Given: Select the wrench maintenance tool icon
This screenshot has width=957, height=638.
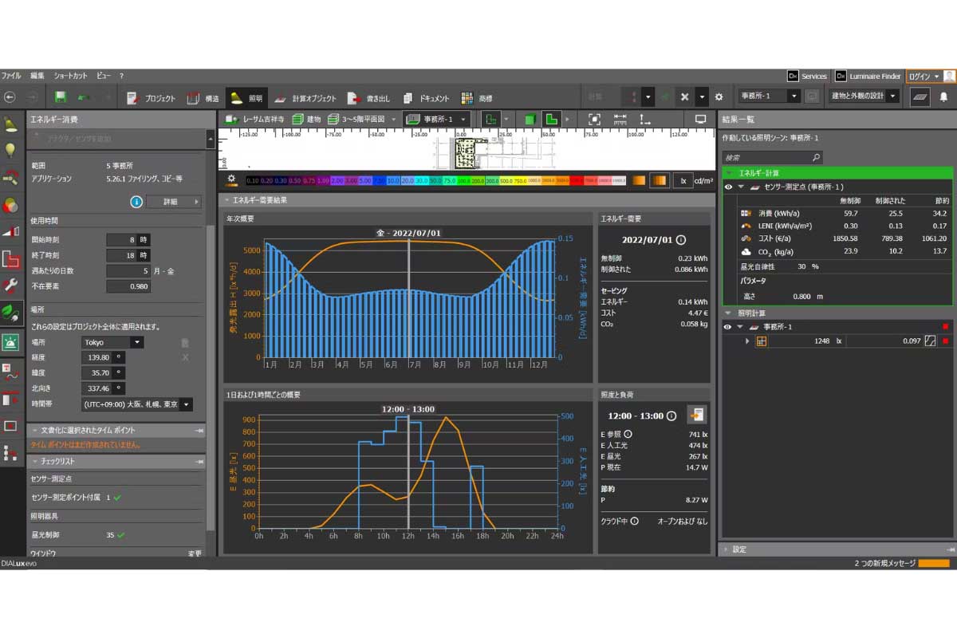Looking at the screenshot, I should (10, 285).
